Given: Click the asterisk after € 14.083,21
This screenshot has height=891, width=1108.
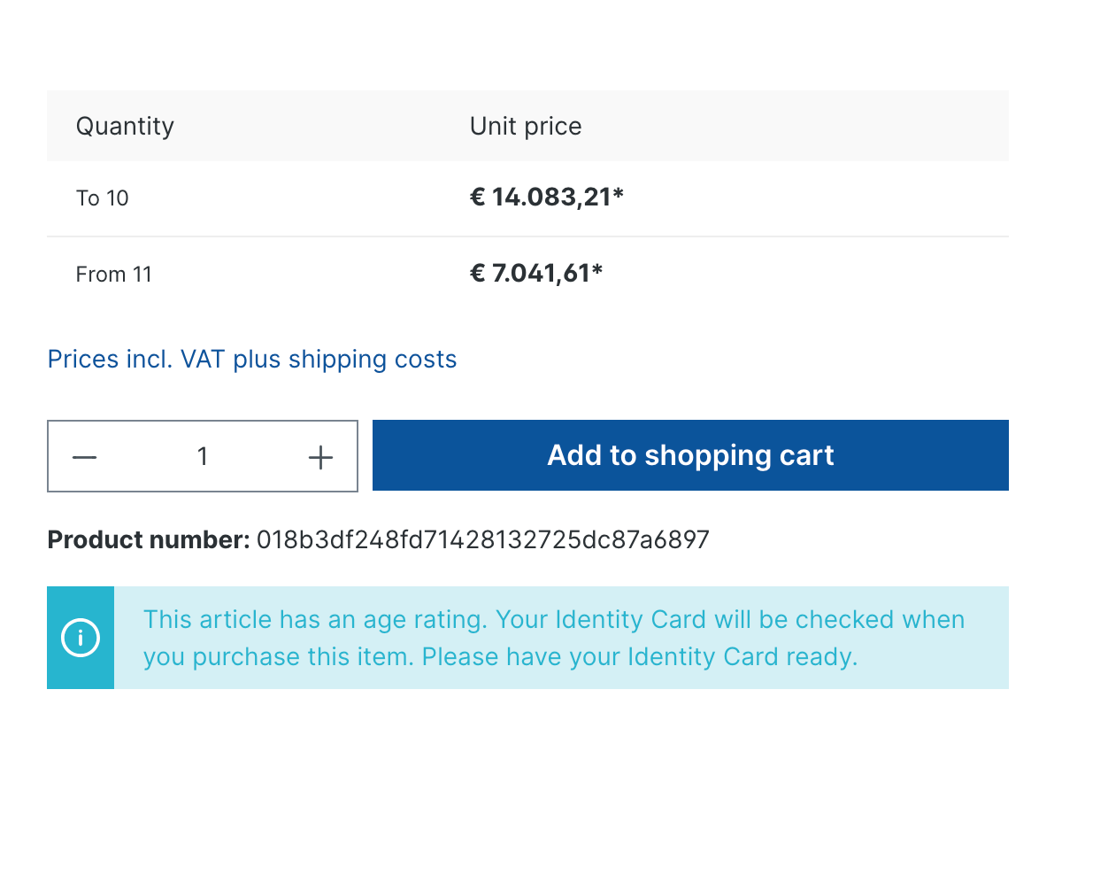Looking at the screenshot, I should click(619, 193).
